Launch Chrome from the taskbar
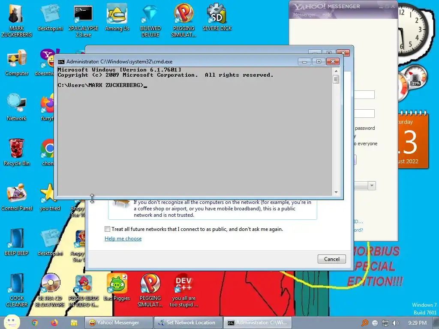The height and width of the screenshot is (329, 439). point(35,323)
